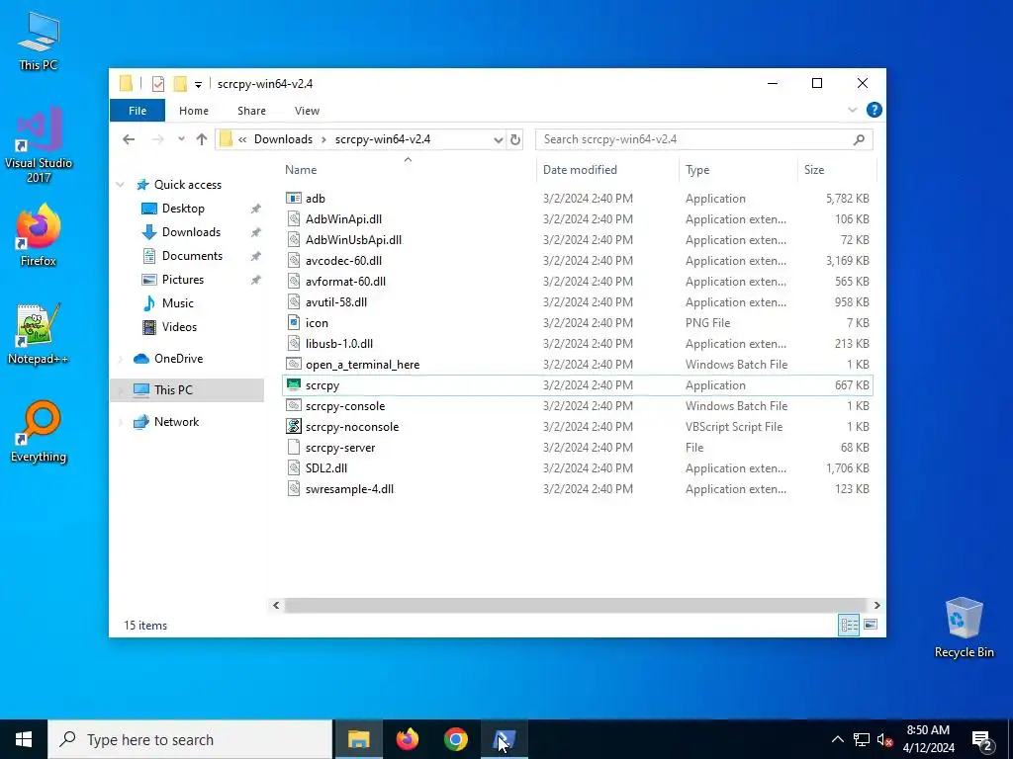Sort by the Name column header
Image resolution: width=1013 pixels, height=759 pixels.
click(x=409, y=170)
